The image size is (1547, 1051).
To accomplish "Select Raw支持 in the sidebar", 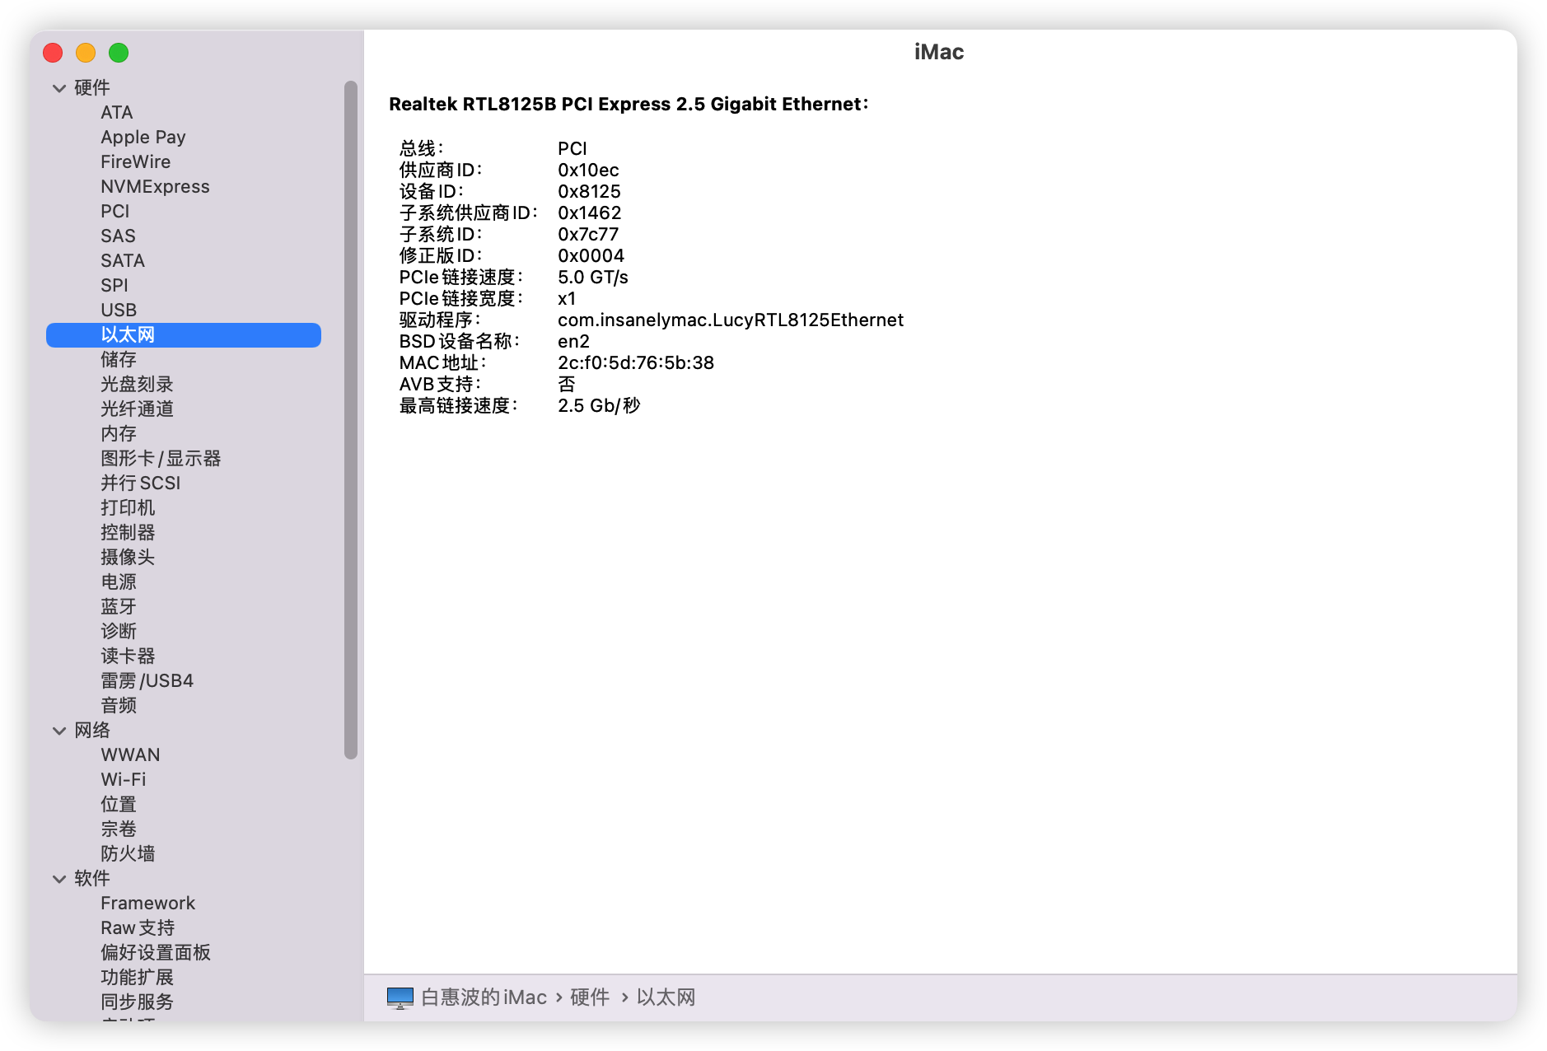I will tap(138, 928).
